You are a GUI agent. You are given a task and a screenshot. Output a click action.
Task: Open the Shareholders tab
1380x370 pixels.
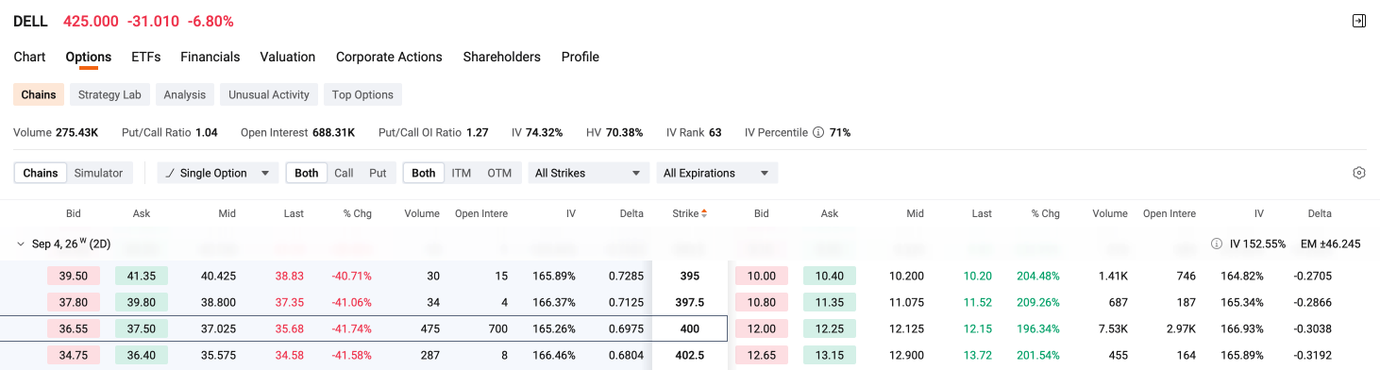pos(502,57)
